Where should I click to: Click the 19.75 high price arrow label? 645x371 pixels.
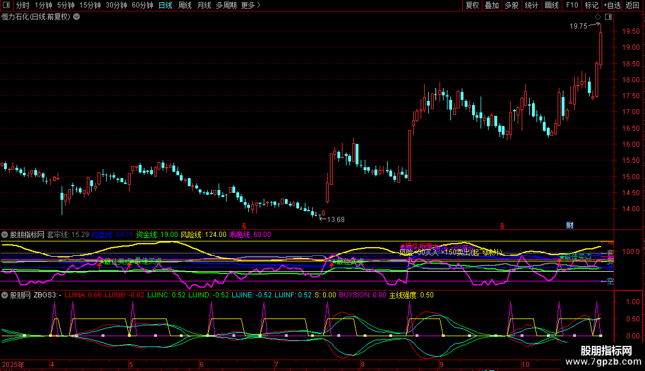coord(578,26)
